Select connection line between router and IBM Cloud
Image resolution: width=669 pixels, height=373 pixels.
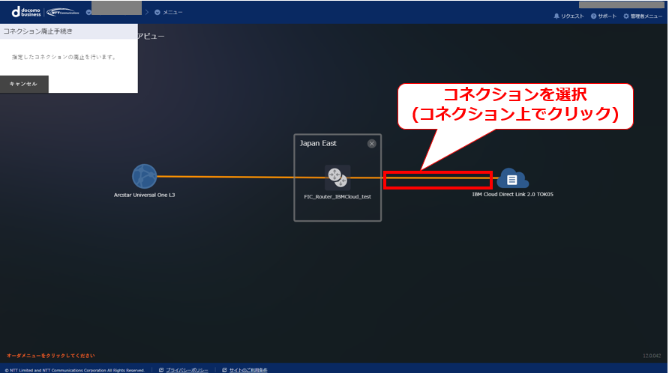pyautogui.click(x=438, y=178)
